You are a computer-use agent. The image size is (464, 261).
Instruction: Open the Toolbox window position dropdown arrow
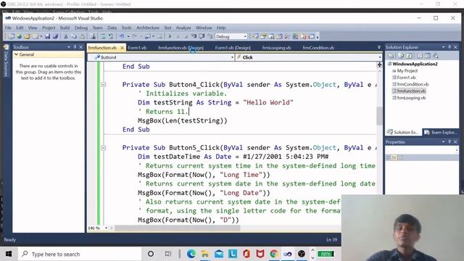pyautogui.click(x=69, y=47)
